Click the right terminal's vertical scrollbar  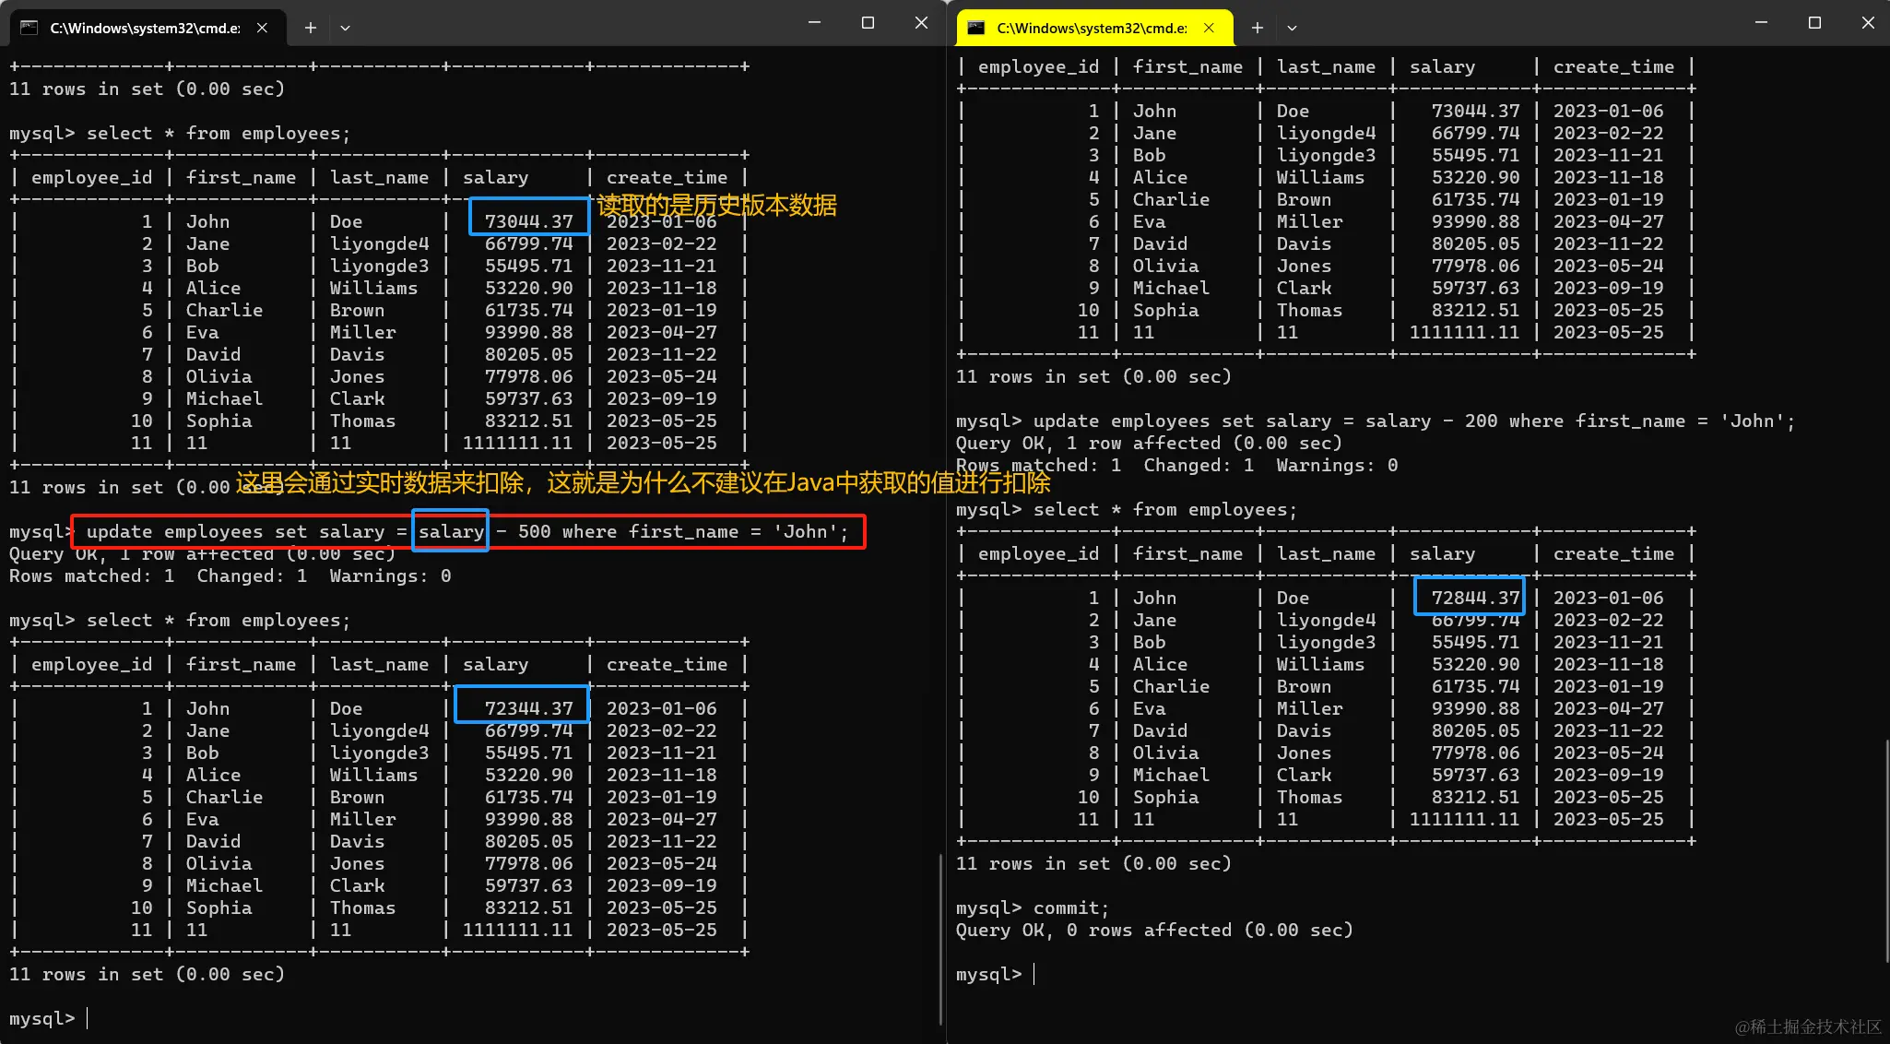pyautogui.click(x=1885, y=850)
